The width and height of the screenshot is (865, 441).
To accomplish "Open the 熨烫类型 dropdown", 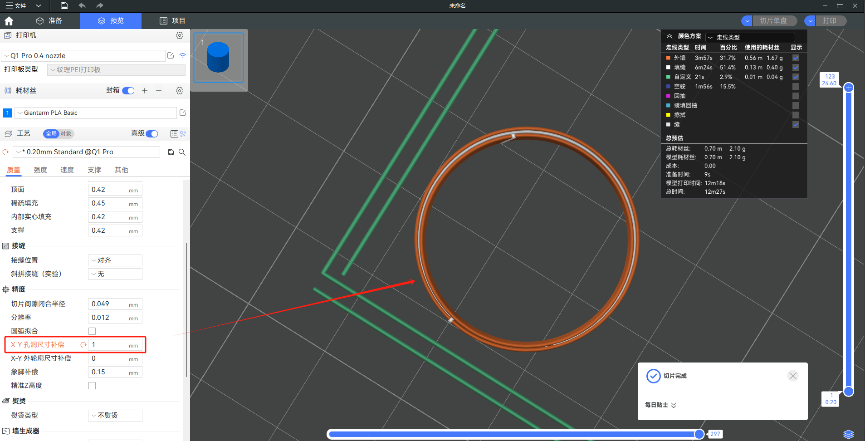I will 115,416.
